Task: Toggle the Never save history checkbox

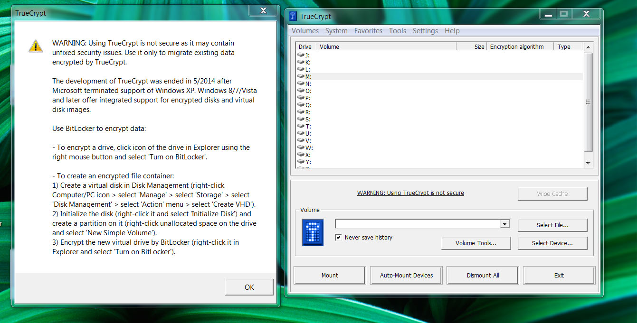Action: [338, 237]
